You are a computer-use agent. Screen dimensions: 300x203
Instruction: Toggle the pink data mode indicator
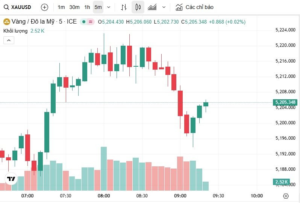91,22
